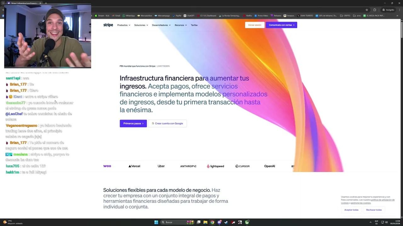The width and height of the screenshot is (403, 226).
Task: Click Iniciar sesión button
Action: click(x=255, y=25)
